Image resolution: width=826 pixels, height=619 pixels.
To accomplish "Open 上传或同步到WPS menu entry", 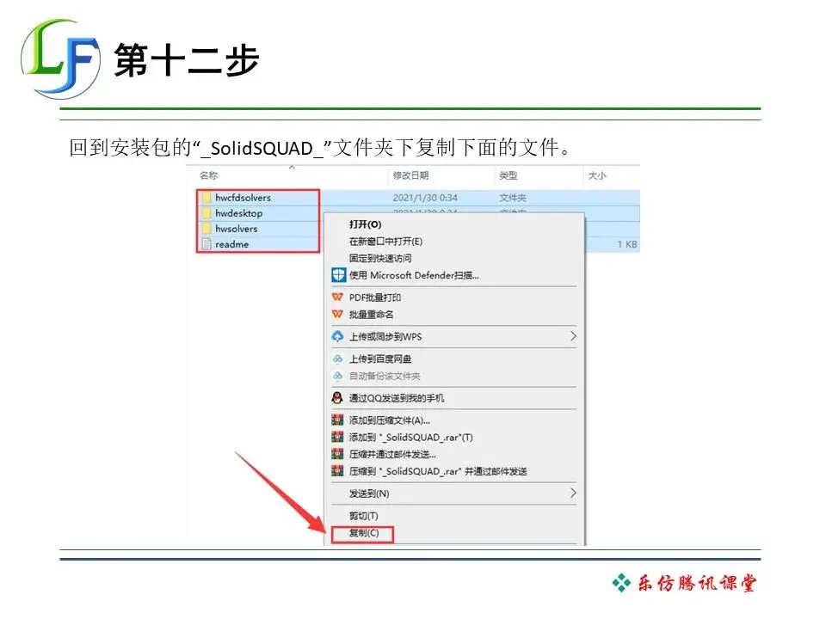I will point(385,336).
